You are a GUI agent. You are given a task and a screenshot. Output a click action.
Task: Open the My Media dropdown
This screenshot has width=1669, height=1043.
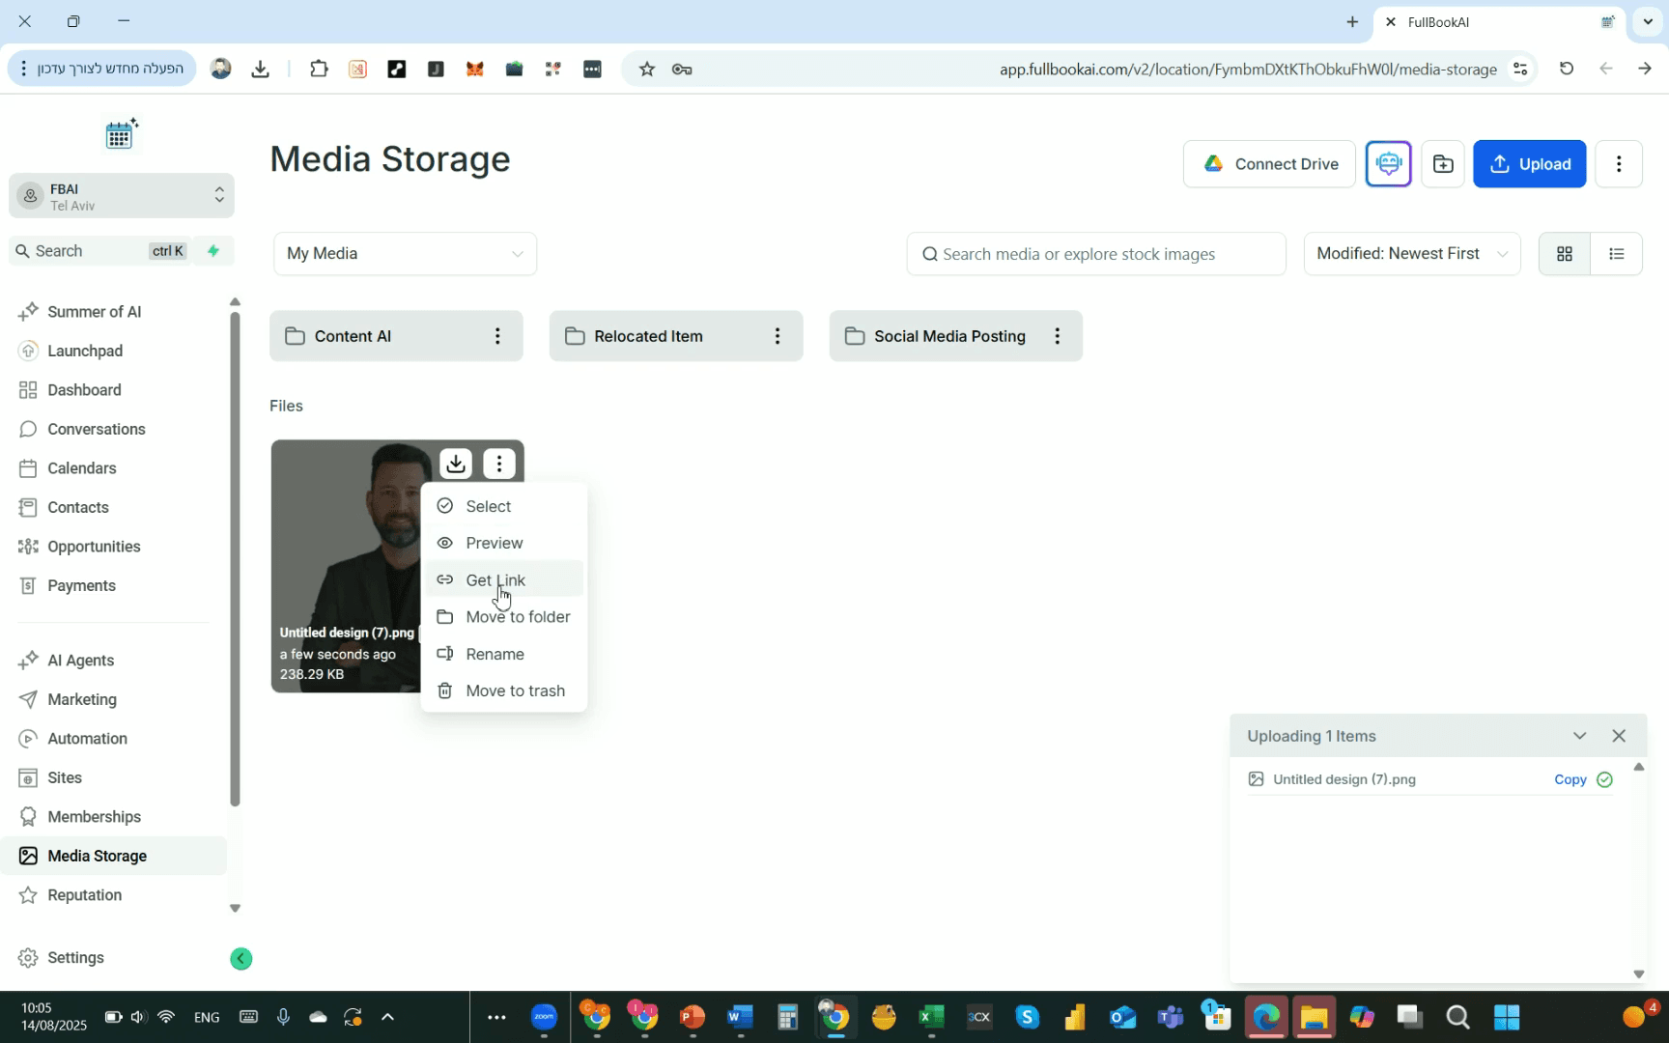coord(405,254)
